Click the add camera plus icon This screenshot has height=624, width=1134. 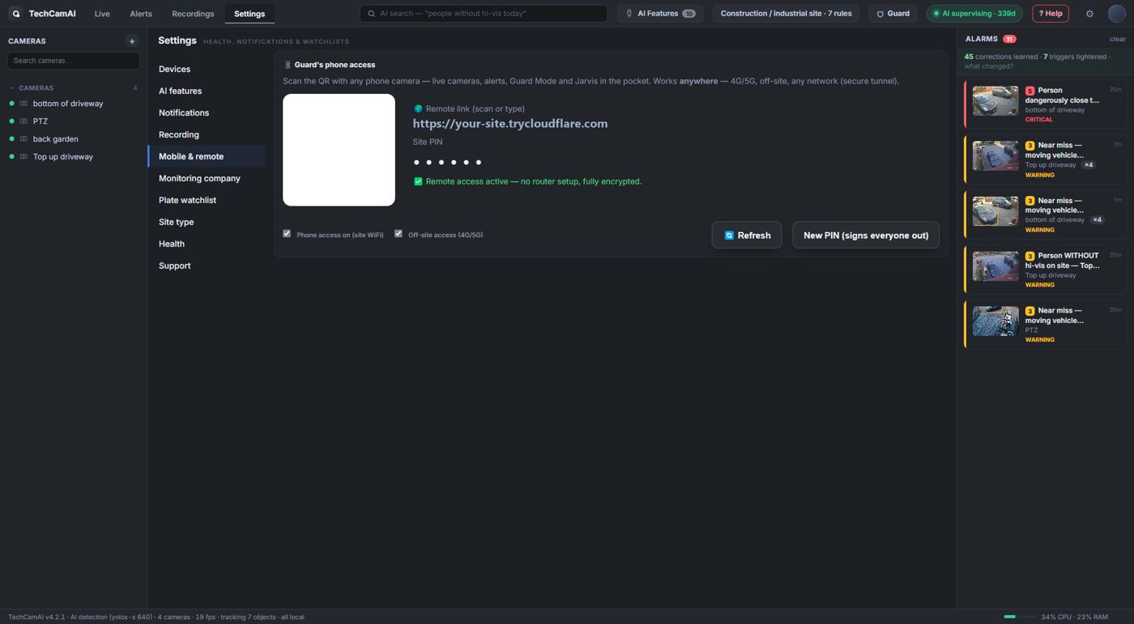[132, 41]
